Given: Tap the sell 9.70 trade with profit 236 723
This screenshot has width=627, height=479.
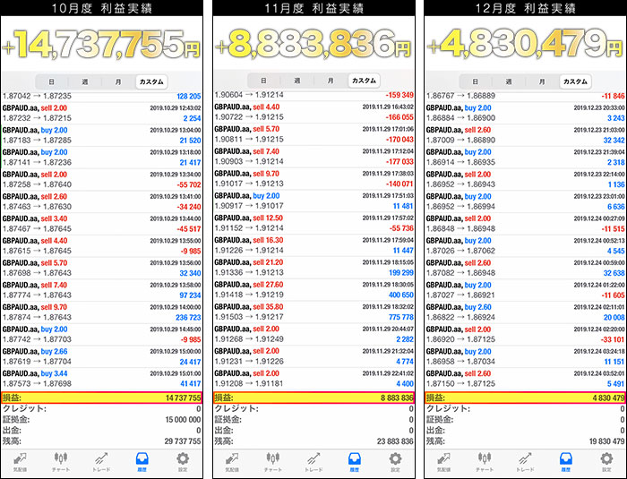Looking at the screenshot, I should (x=101, y=312).
